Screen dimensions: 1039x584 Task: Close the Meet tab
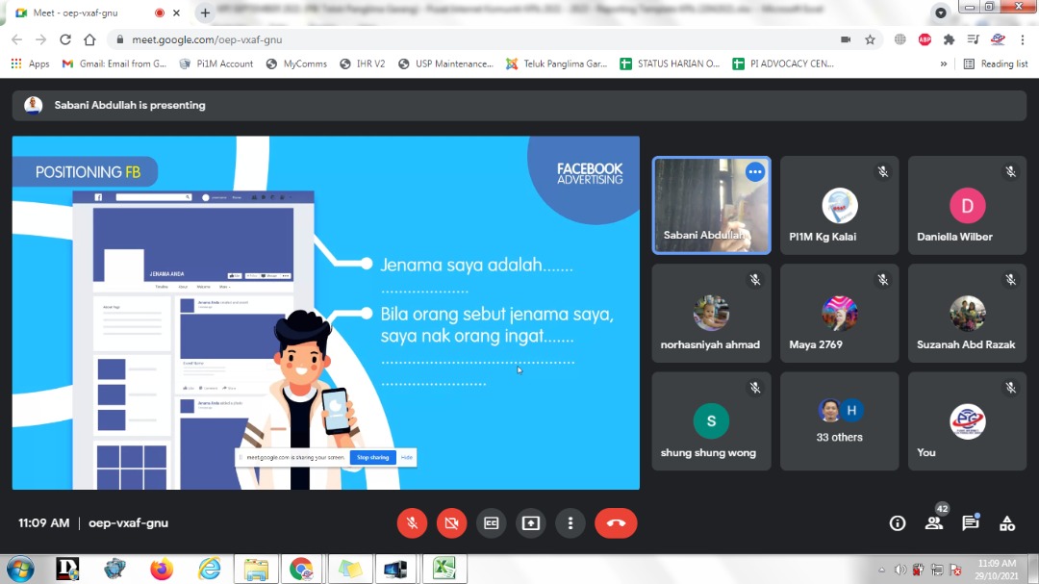[x=176, y=13]
